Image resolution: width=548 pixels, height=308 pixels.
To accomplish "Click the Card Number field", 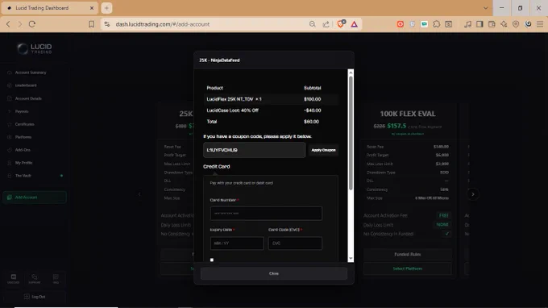I will (266, 213).
